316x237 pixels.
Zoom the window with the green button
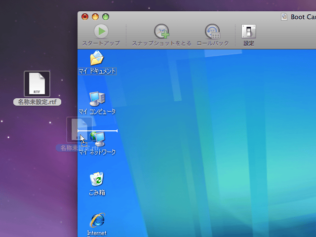click(106, 17)
